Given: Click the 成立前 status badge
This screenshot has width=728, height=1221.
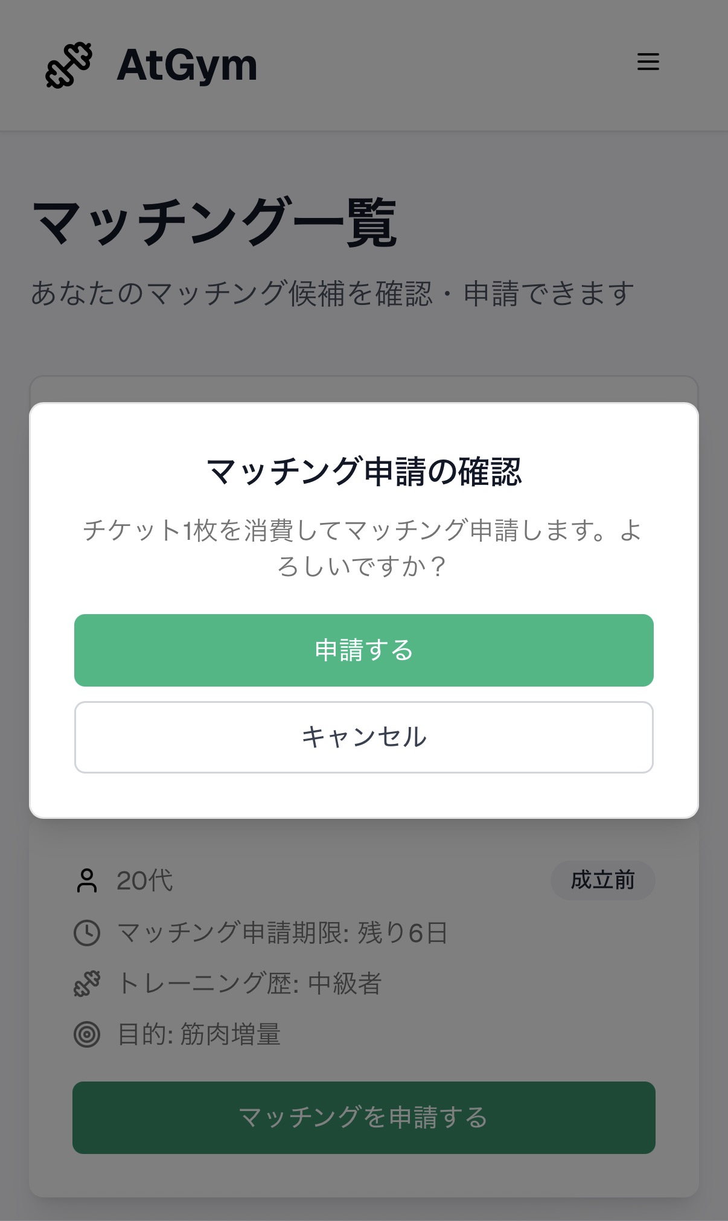Looking at the screenshot, I should point(602,880).
